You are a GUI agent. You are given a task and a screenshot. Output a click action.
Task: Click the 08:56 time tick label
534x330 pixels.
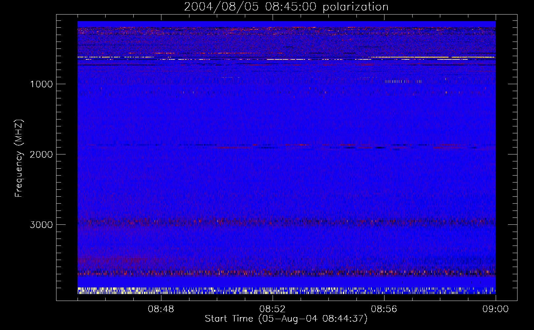pos(384,309)
